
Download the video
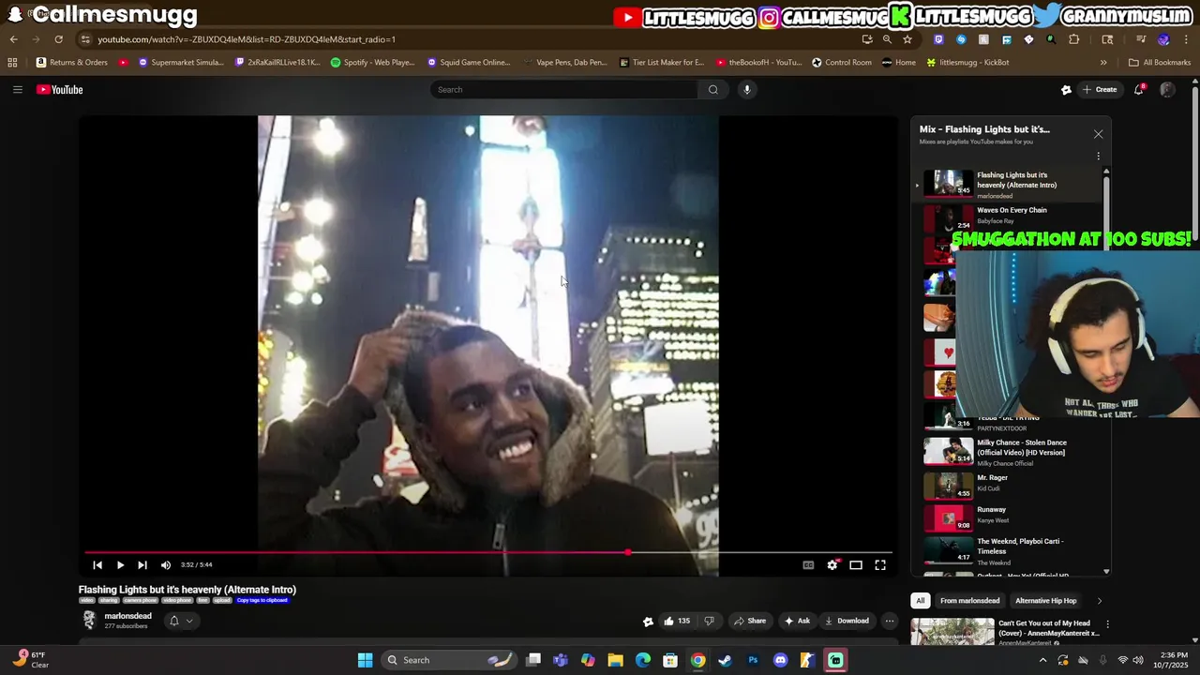[847, 621]
